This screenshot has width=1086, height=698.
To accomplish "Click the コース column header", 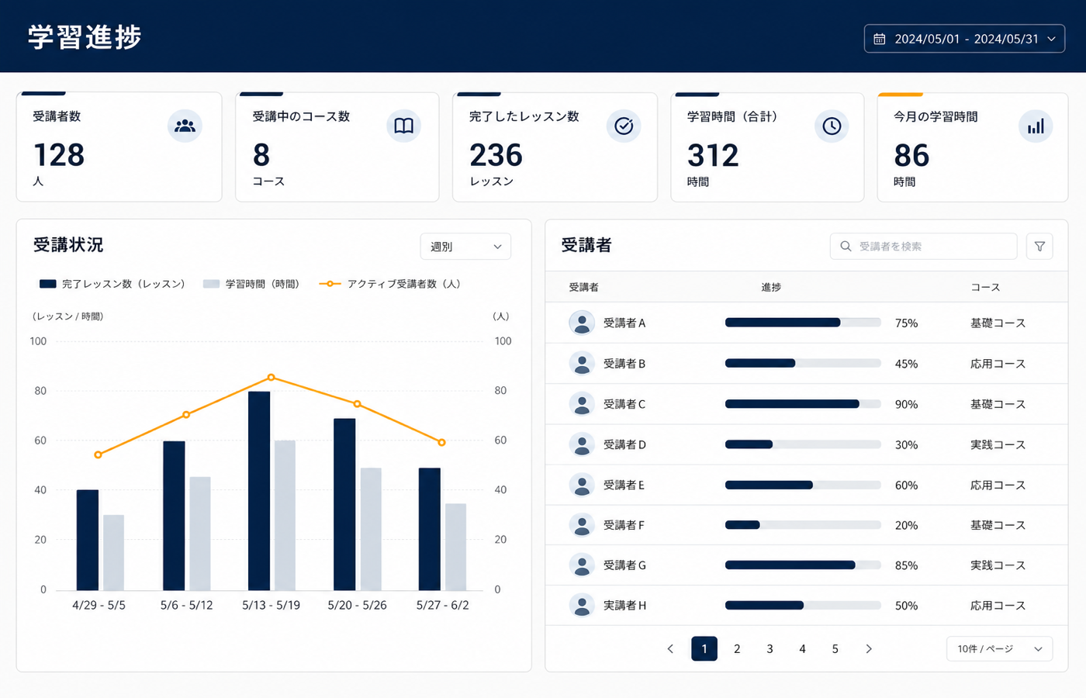I will click(985, 287).
